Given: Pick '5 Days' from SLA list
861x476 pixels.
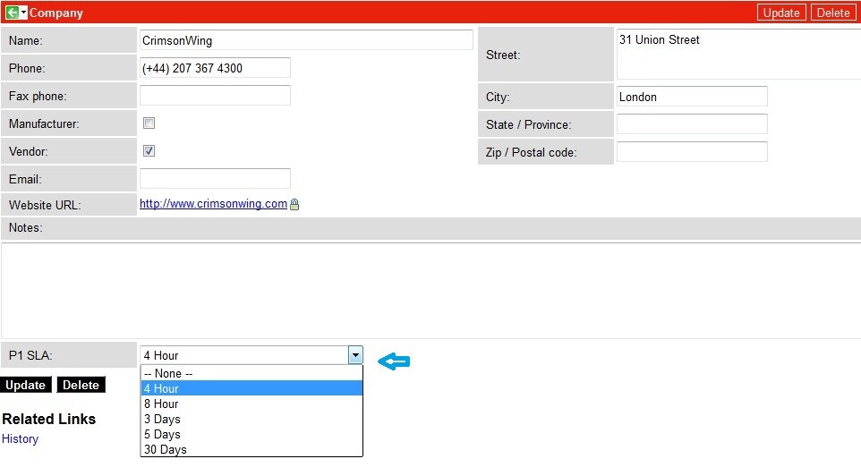Looking at the screenshot, I should pos(251,434).
